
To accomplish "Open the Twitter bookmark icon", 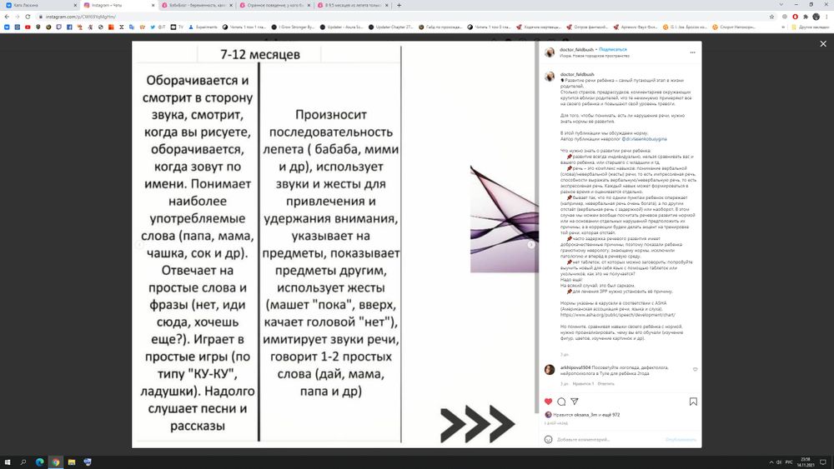I will click(152, 27).
